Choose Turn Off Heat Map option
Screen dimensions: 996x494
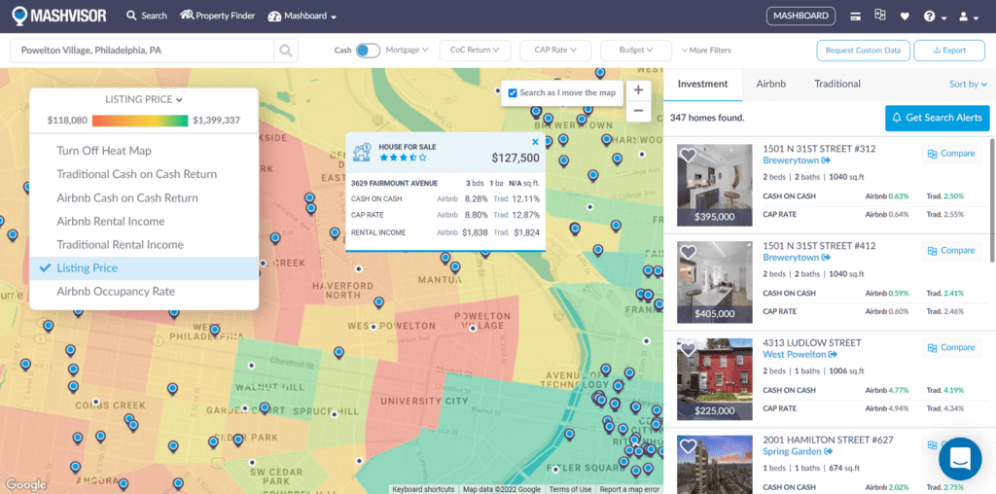tap(104, 151)
